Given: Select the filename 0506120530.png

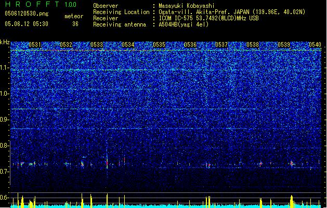Looking at the screenshot, I should point(27,14).
